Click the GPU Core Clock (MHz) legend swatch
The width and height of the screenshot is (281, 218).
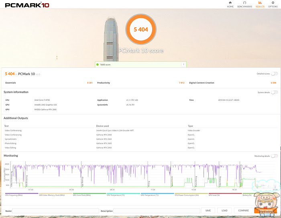90,194
